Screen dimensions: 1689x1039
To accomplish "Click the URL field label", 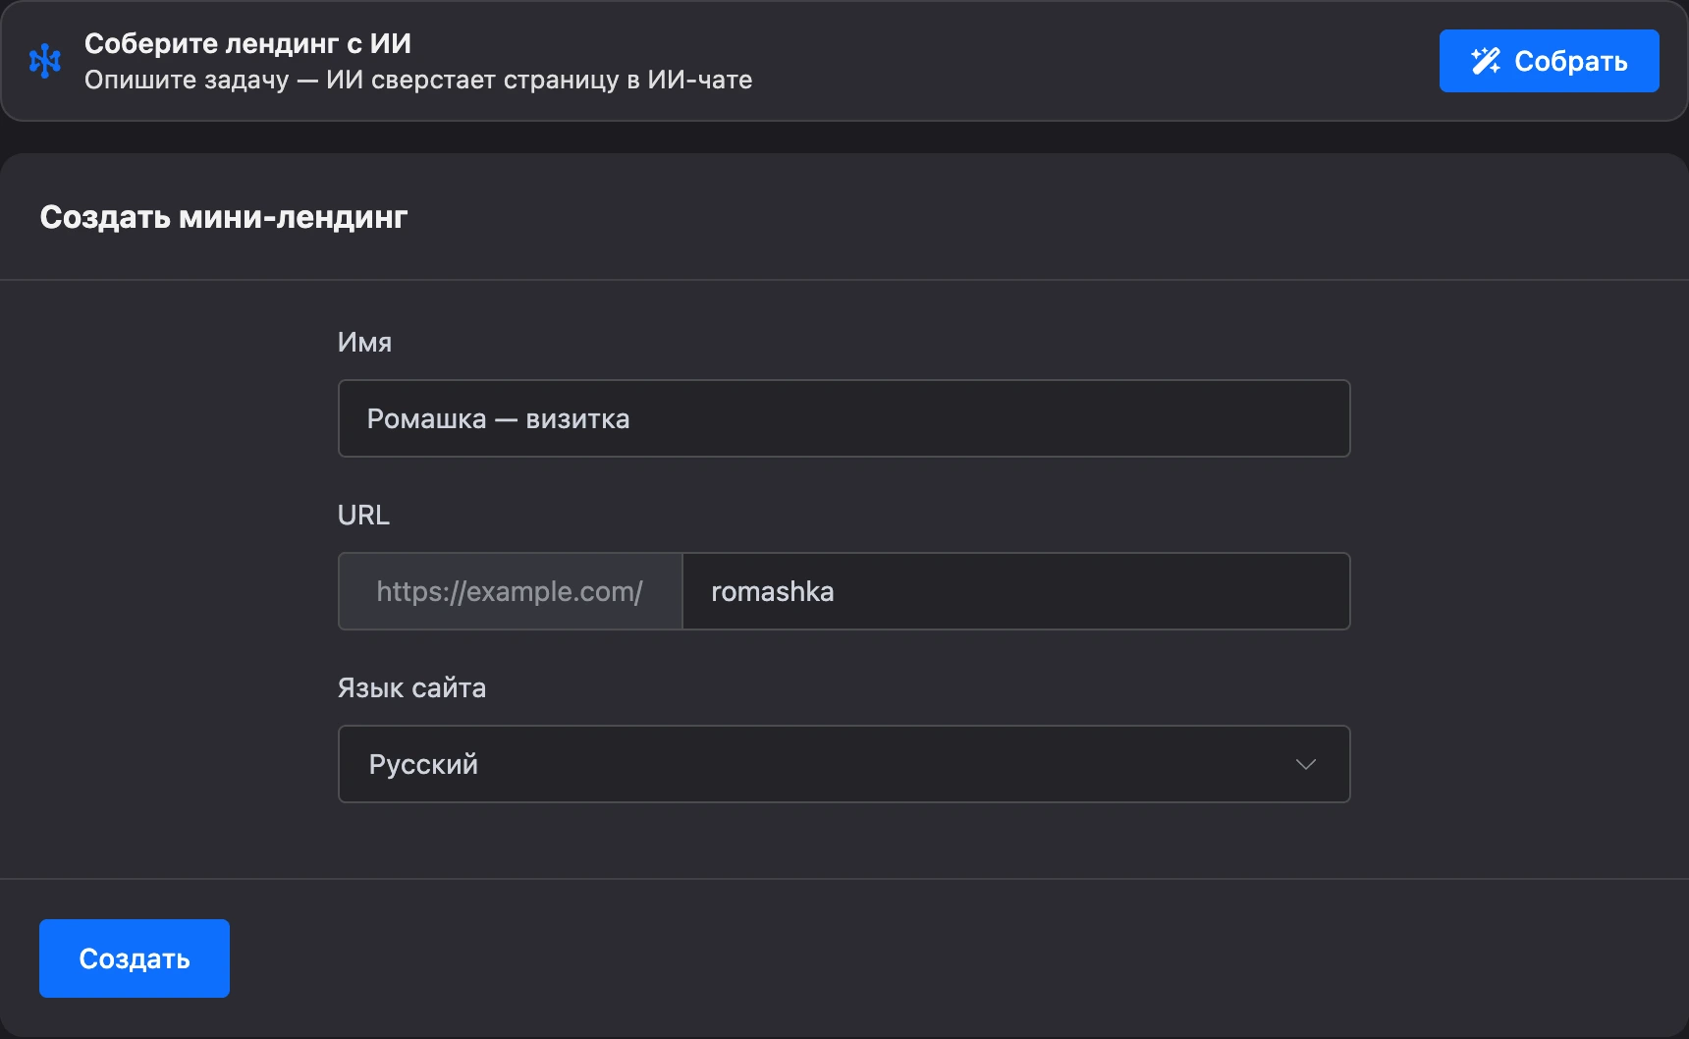I will pos(363,515).
